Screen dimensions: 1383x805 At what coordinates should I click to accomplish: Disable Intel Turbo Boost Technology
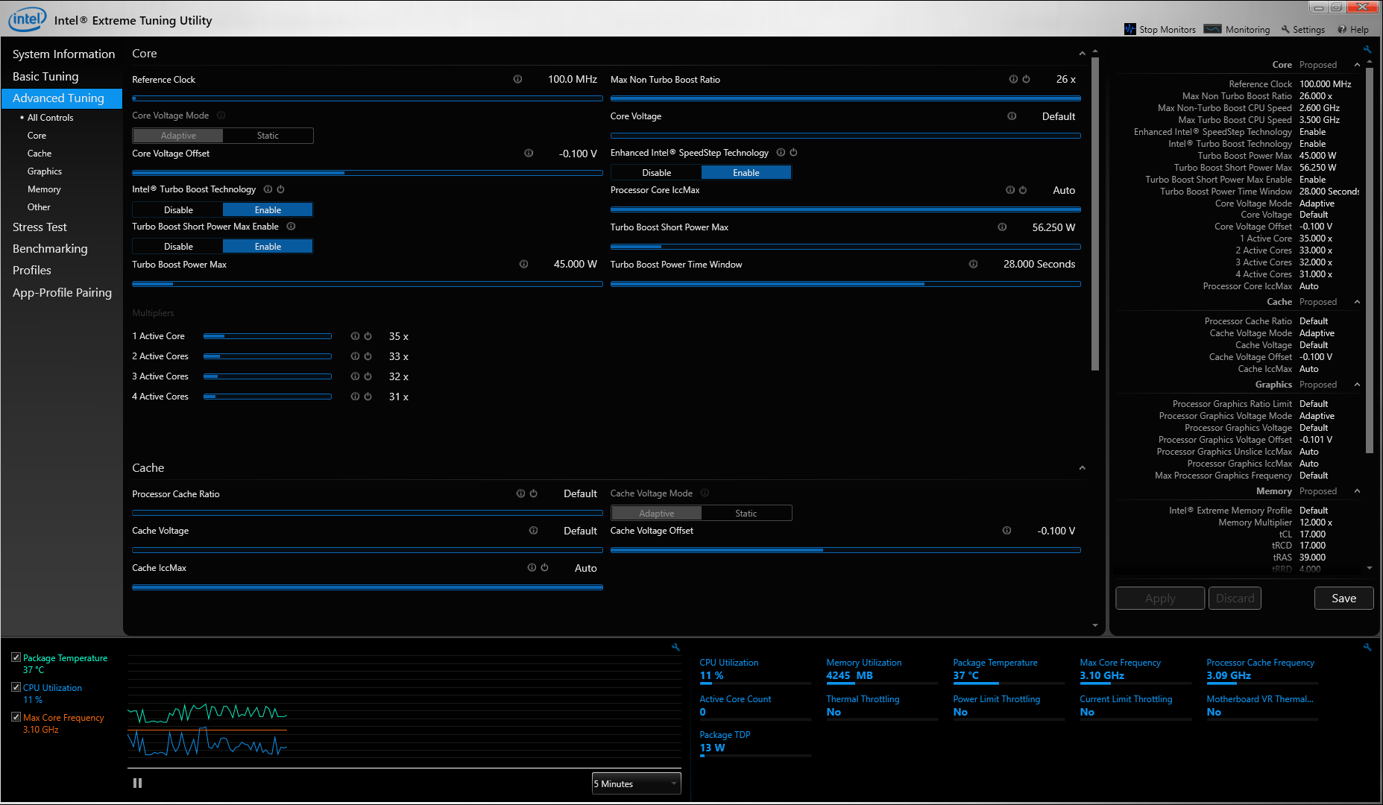pos(178,209)
